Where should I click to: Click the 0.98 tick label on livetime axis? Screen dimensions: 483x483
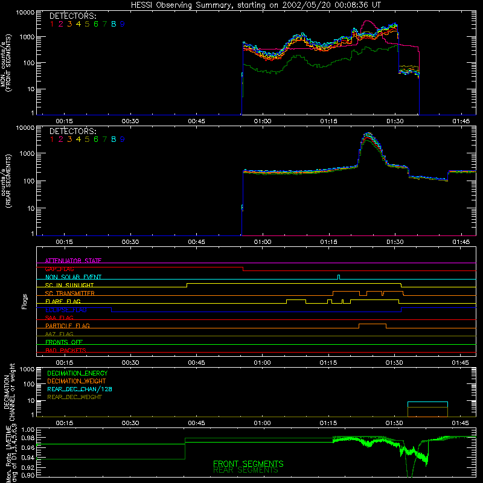point(28,438)
